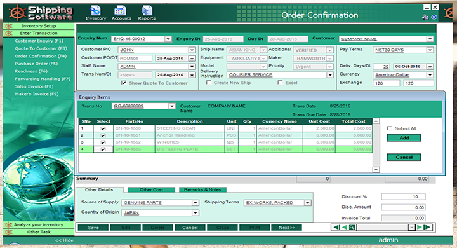
Task: Open Sales Invoice (F8) menu item
Action: pos(34,86)
